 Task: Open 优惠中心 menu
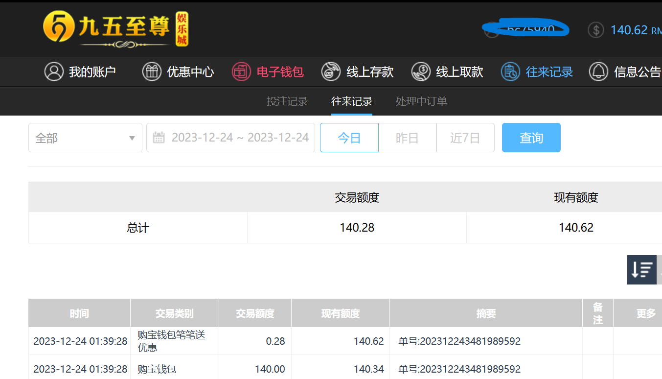pyautogui.click(x=178, y=71)
